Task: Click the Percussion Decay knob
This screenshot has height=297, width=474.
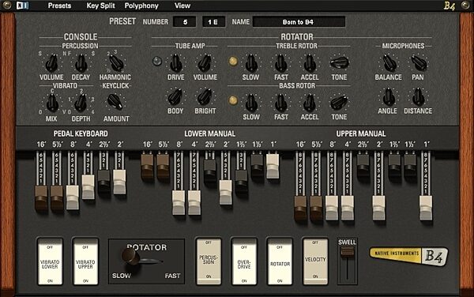Action: (81, 63)
